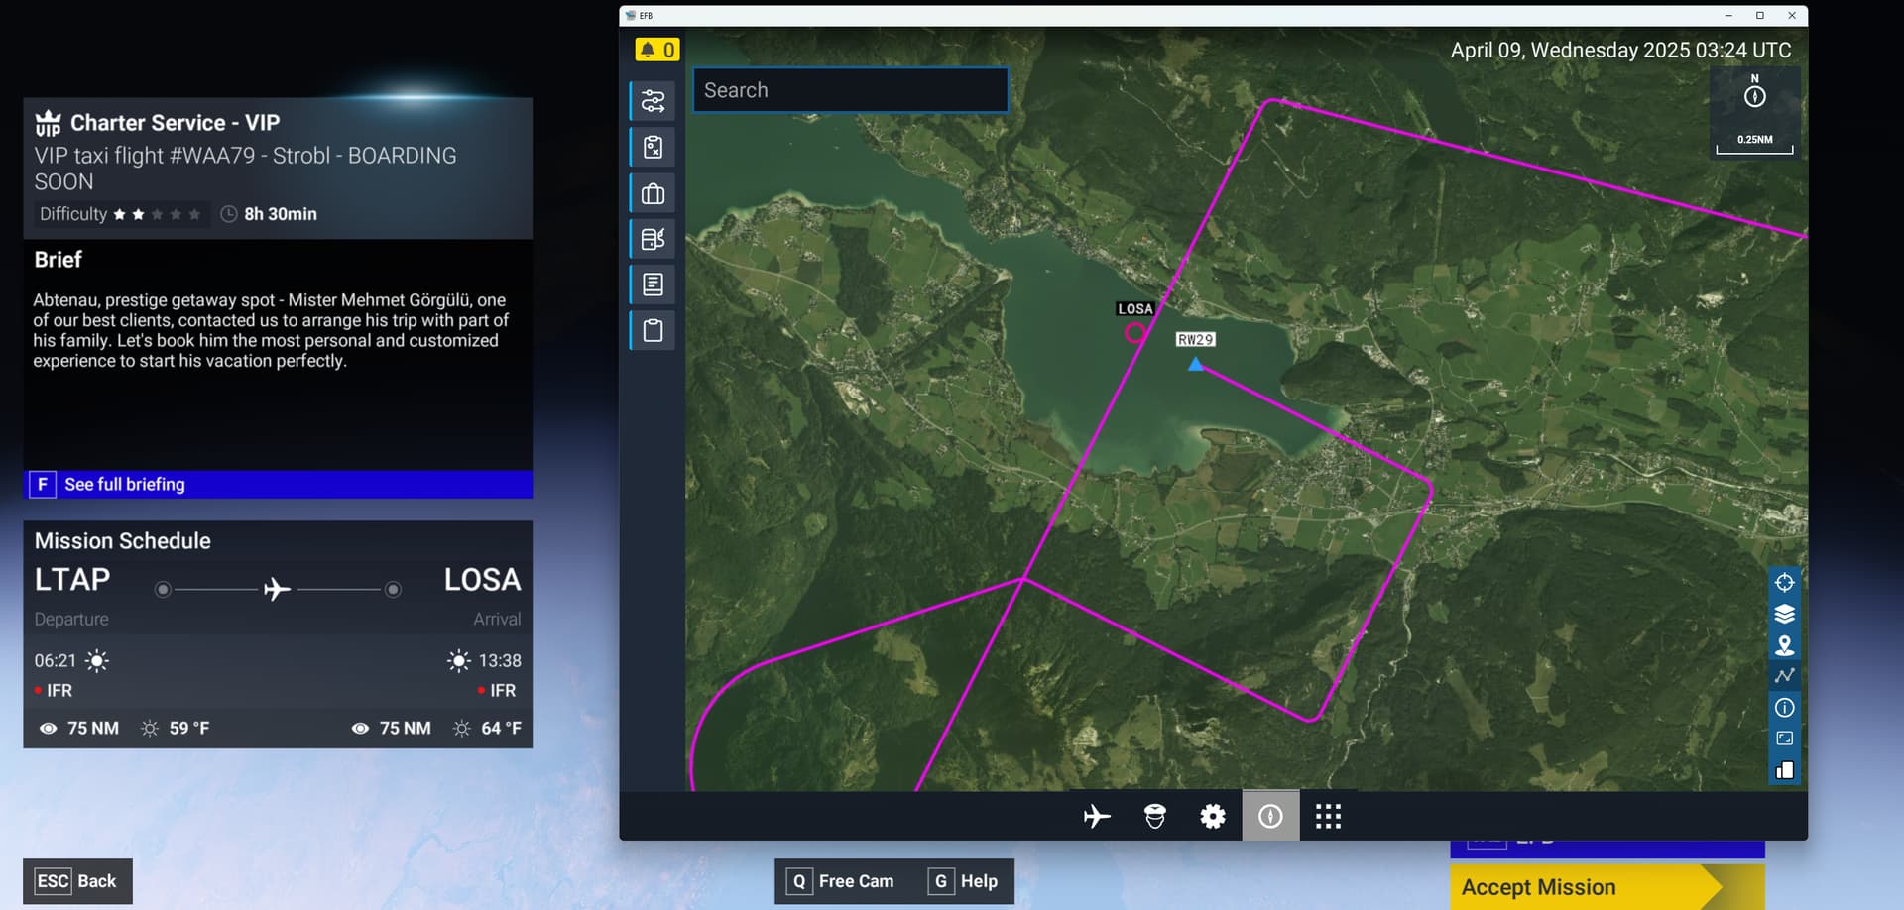Viewport: 1904px width, 910px height.
Task: Toggle fullscreen map view icon
Action: 1784,738
